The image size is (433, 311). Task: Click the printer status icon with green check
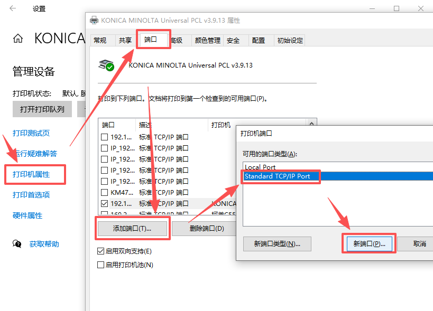point(106,65)
